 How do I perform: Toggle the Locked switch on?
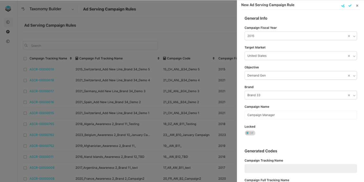250,133
